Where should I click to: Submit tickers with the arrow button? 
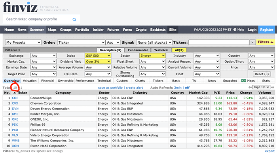pyautogui.click(x=252, y=43)
